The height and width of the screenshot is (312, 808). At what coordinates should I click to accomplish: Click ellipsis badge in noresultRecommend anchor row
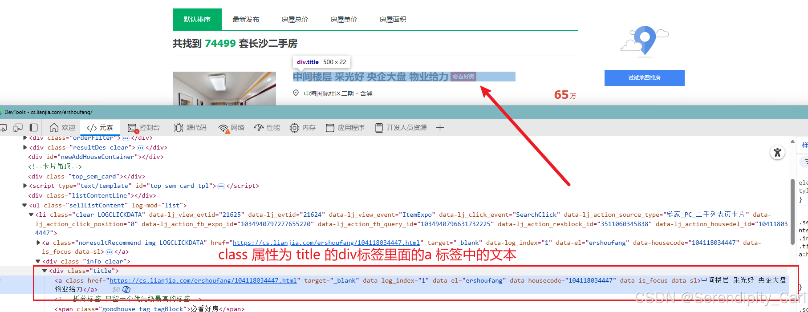point(109,252)
